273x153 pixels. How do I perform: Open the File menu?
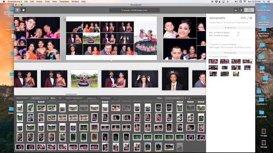click(26, 2)
